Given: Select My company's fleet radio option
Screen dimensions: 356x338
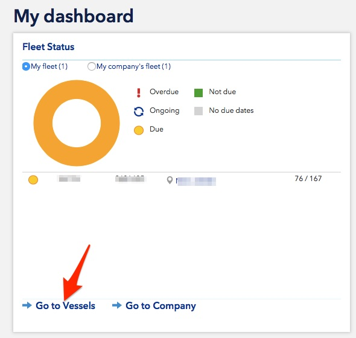Looking at the screenshot, I should [91, 66].
